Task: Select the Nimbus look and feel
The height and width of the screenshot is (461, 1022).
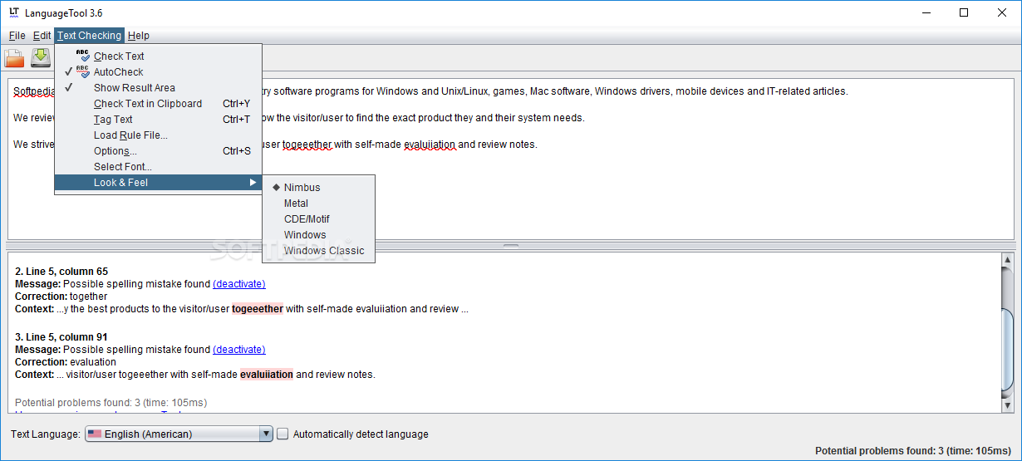Action: pos(318,188)
